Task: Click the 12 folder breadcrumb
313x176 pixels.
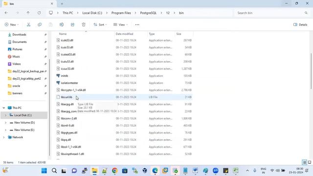Action: pos(168,13)
